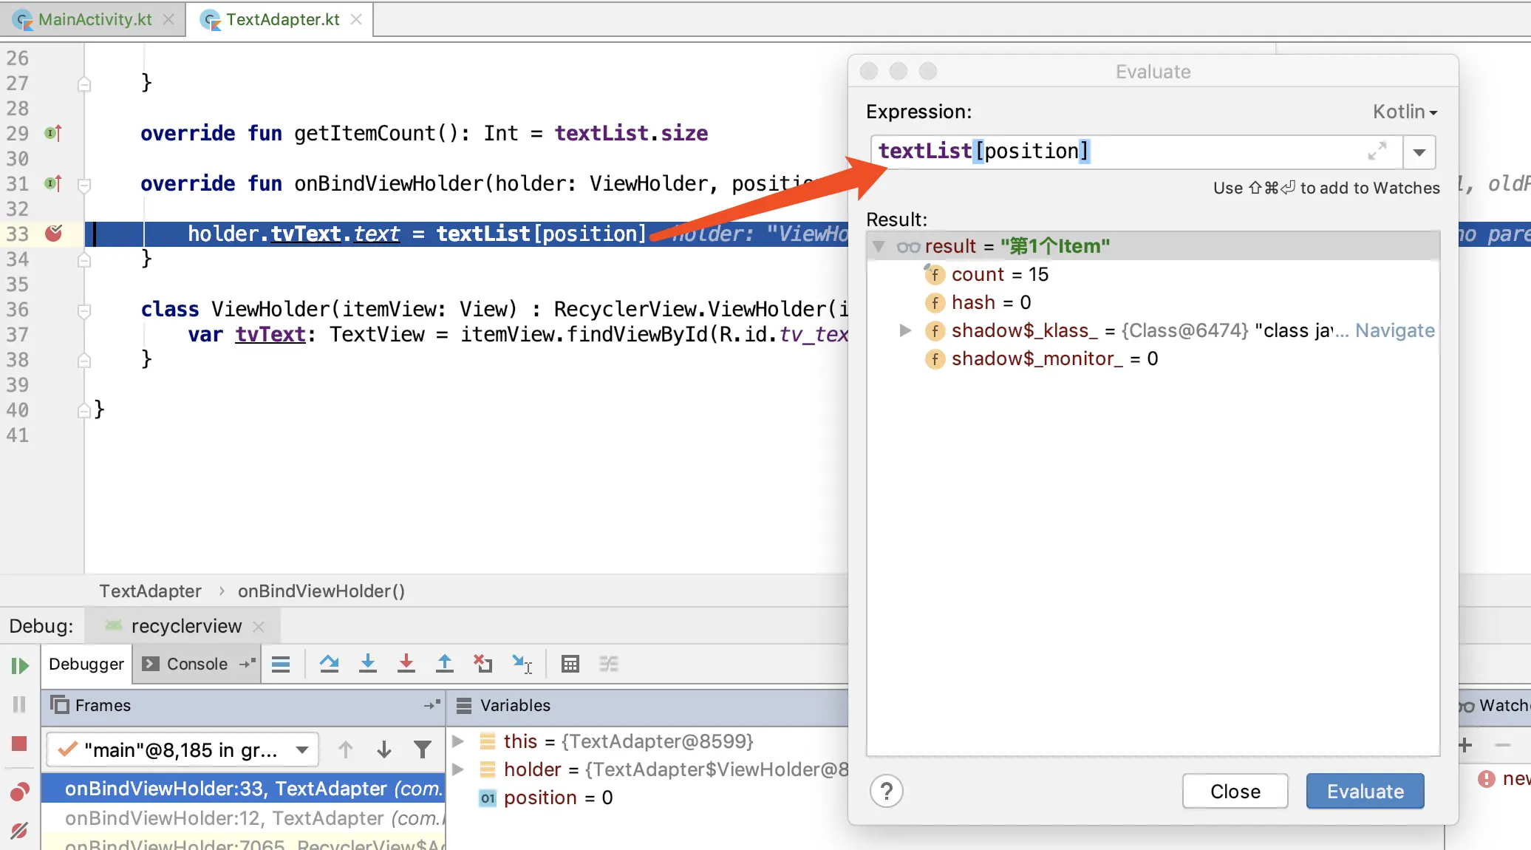Select frame onBindViewHolder:12
Screen dimensions: 1531x850
tap(243, 818)
